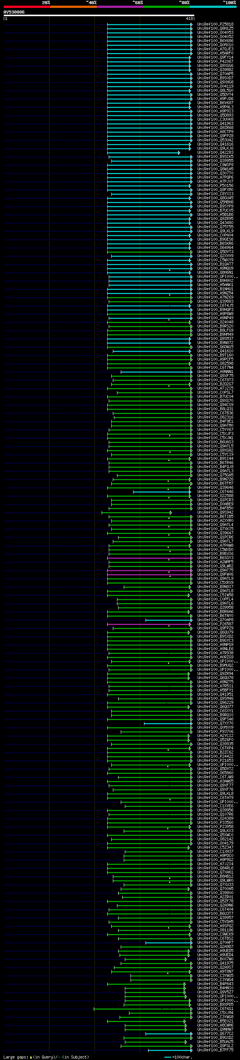Image resolution: width=240 pixels, height=1060 pixels.
Task: Select hit label UniRef100_Q41963
Action: [215, 123]
